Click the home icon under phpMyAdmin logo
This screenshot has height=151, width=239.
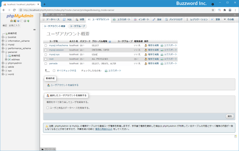(x=11, y=21)
